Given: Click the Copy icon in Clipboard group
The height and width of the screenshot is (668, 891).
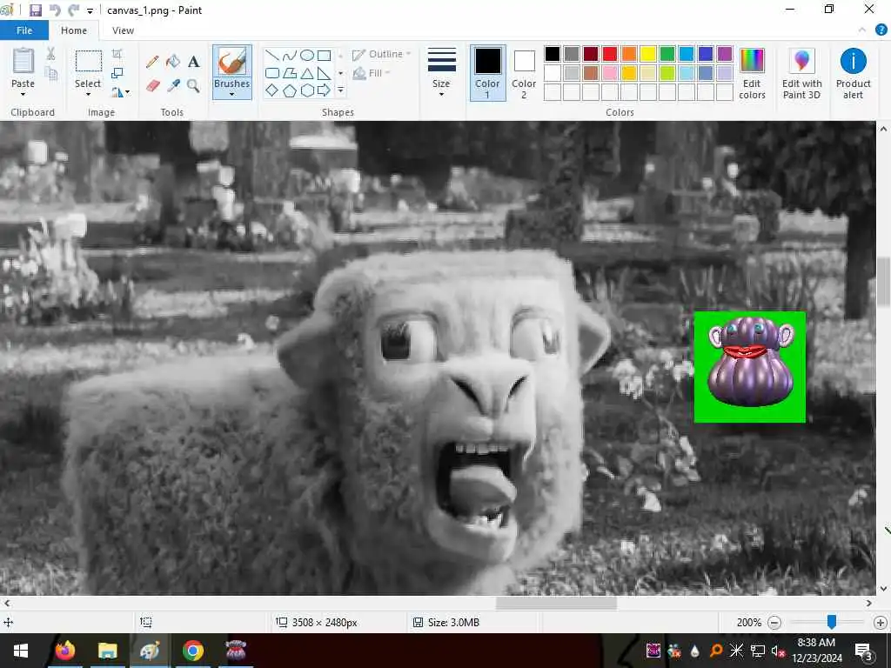Looking at the screenshot, I should click(51, 74).
